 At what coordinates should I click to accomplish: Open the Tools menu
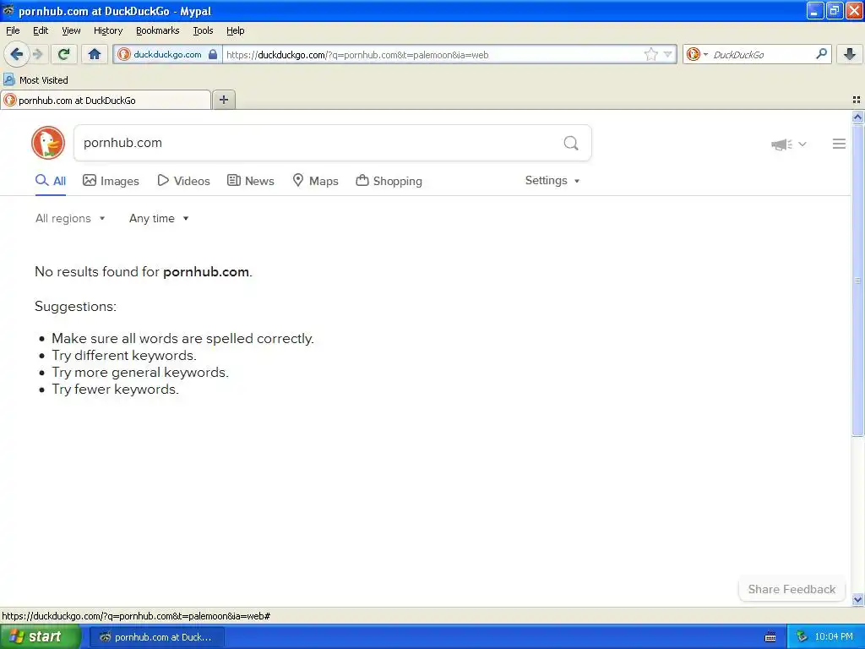tap(203, 30)
